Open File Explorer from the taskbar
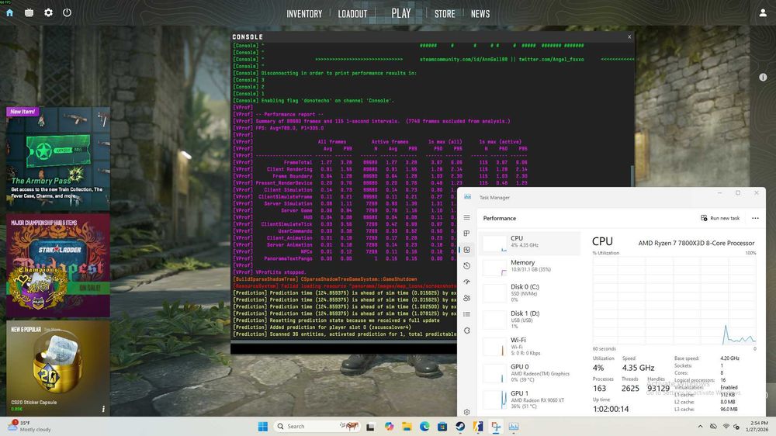The height and width of the screenshot is (436, 776). coord(407,427)
